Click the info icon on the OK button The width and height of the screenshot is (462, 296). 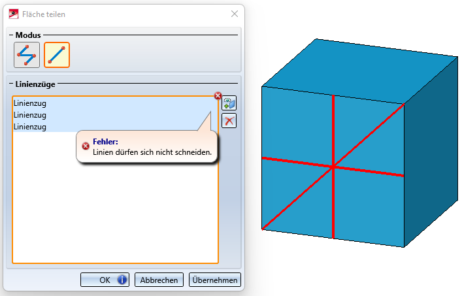coord(122,280)
